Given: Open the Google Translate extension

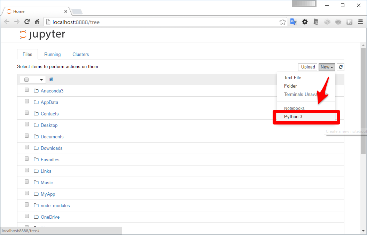Looking at the screenshot, I should (294, 22).
